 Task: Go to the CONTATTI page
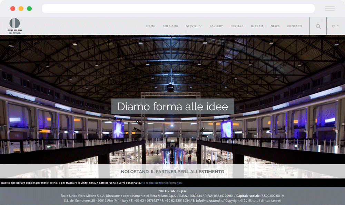[294, 26]
